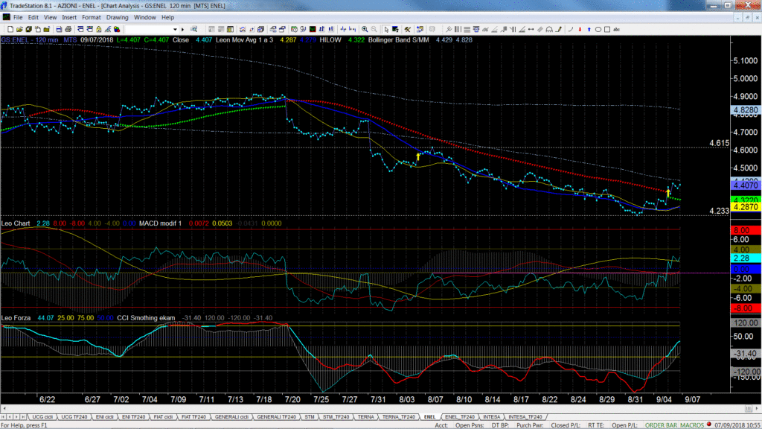Click the MACROS status indicator

(x=691, y=425)
